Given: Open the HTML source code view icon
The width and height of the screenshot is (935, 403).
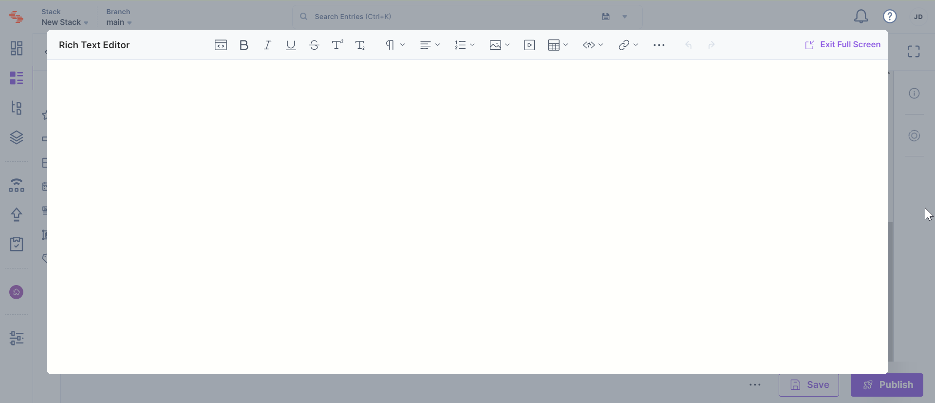Looking at the screenshot, I should 221,45.
